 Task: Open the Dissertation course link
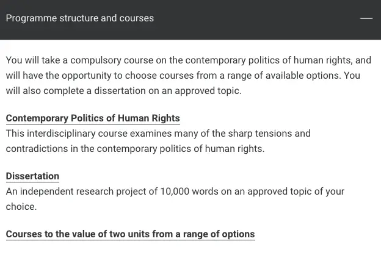pos(32,176)
